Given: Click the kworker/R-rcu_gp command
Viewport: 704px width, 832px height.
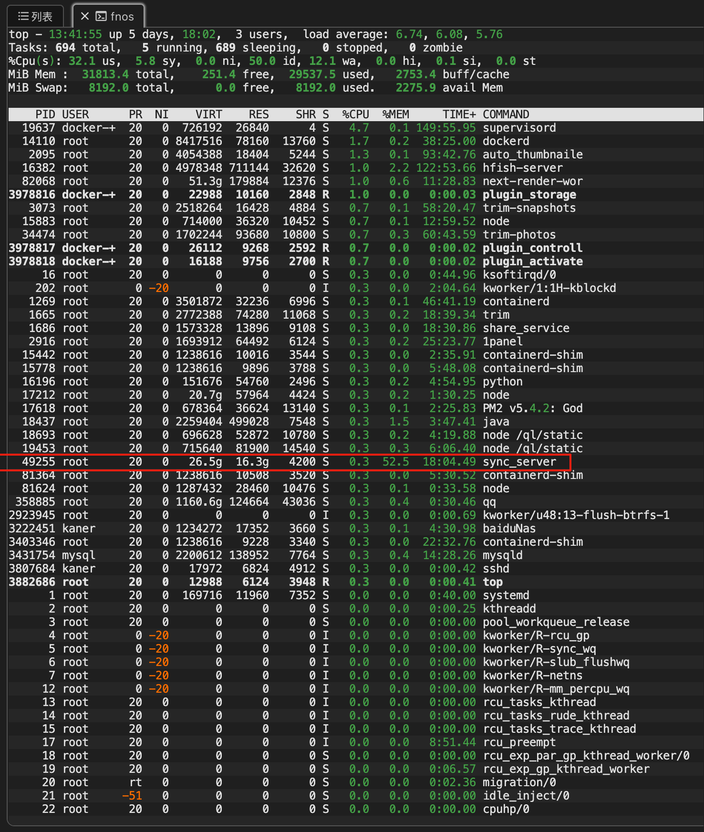Looking at the screenshot, I should [x=536, y=635].
